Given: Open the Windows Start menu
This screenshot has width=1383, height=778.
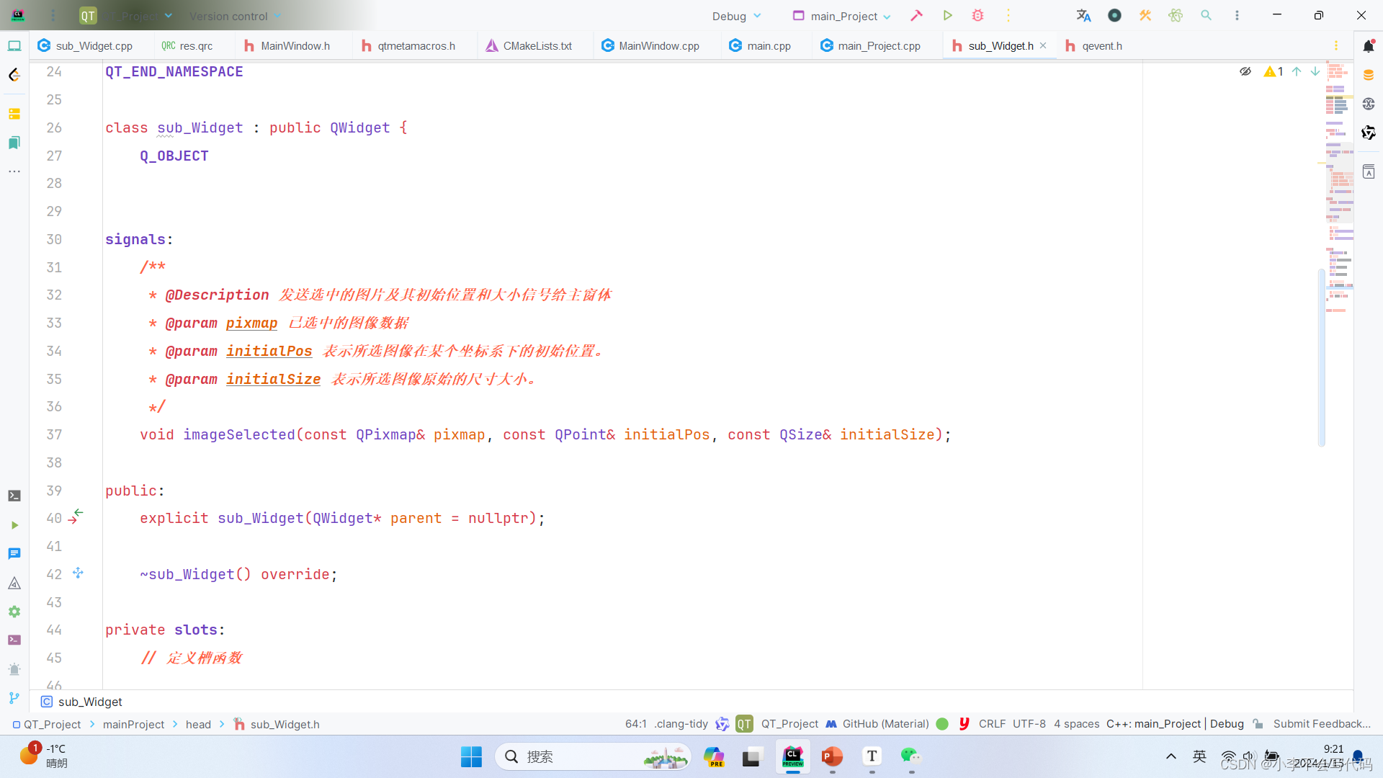Looking at the screenshot, I should [471, 756].
